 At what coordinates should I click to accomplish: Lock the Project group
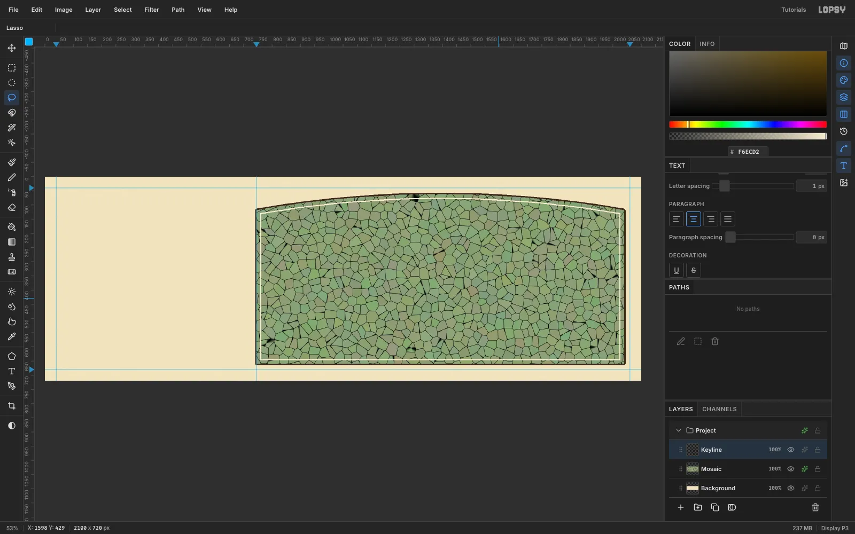pyautogui.click(x=818, y=430)
